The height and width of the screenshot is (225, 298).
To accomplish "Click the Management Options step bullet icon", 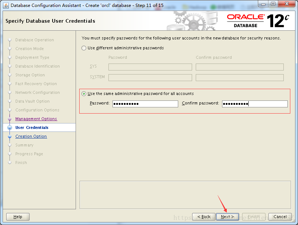I will pos(10,119).
